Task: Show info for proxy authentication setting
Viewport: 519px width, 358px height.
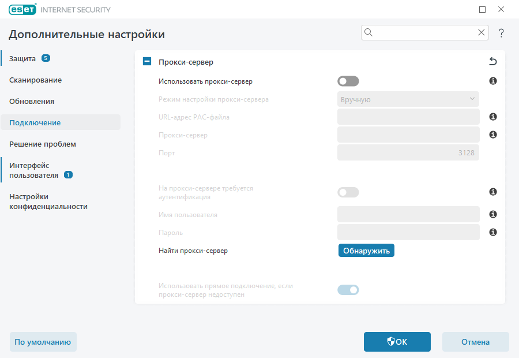Action: click(x=493, y=192)
